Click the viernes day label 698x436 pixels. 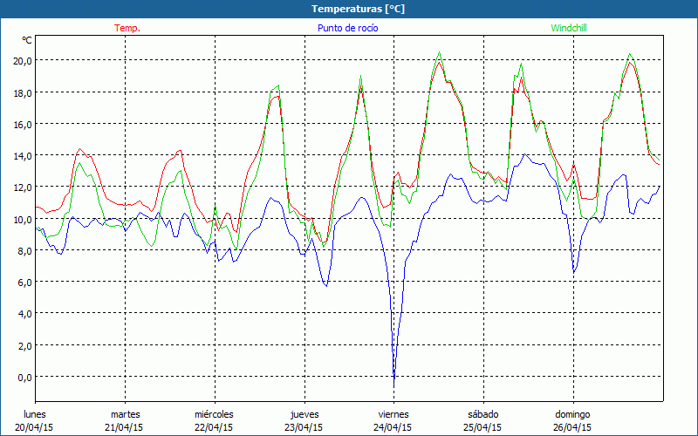[x=393, y=414]
